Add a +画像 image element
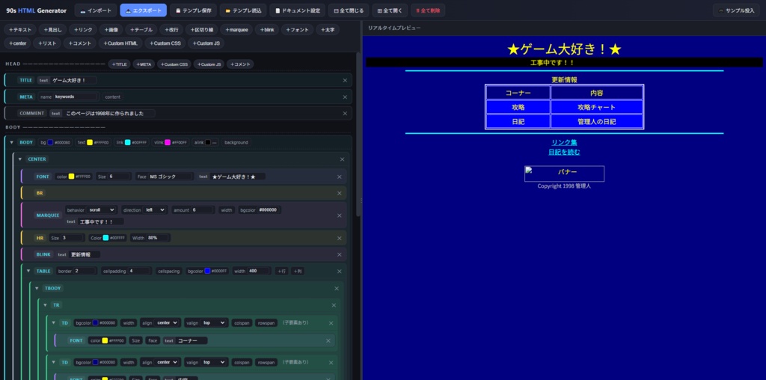The width and height of the screenshot is (766, 380). click(x=111, y=30)
